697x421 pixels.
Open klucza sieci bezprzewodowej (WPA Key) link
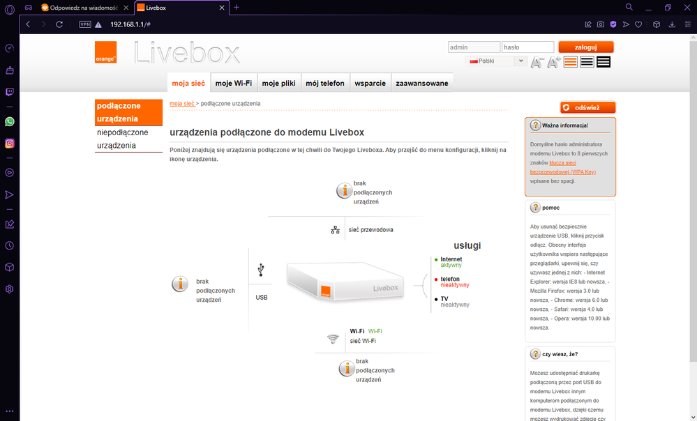pos(563,167)
